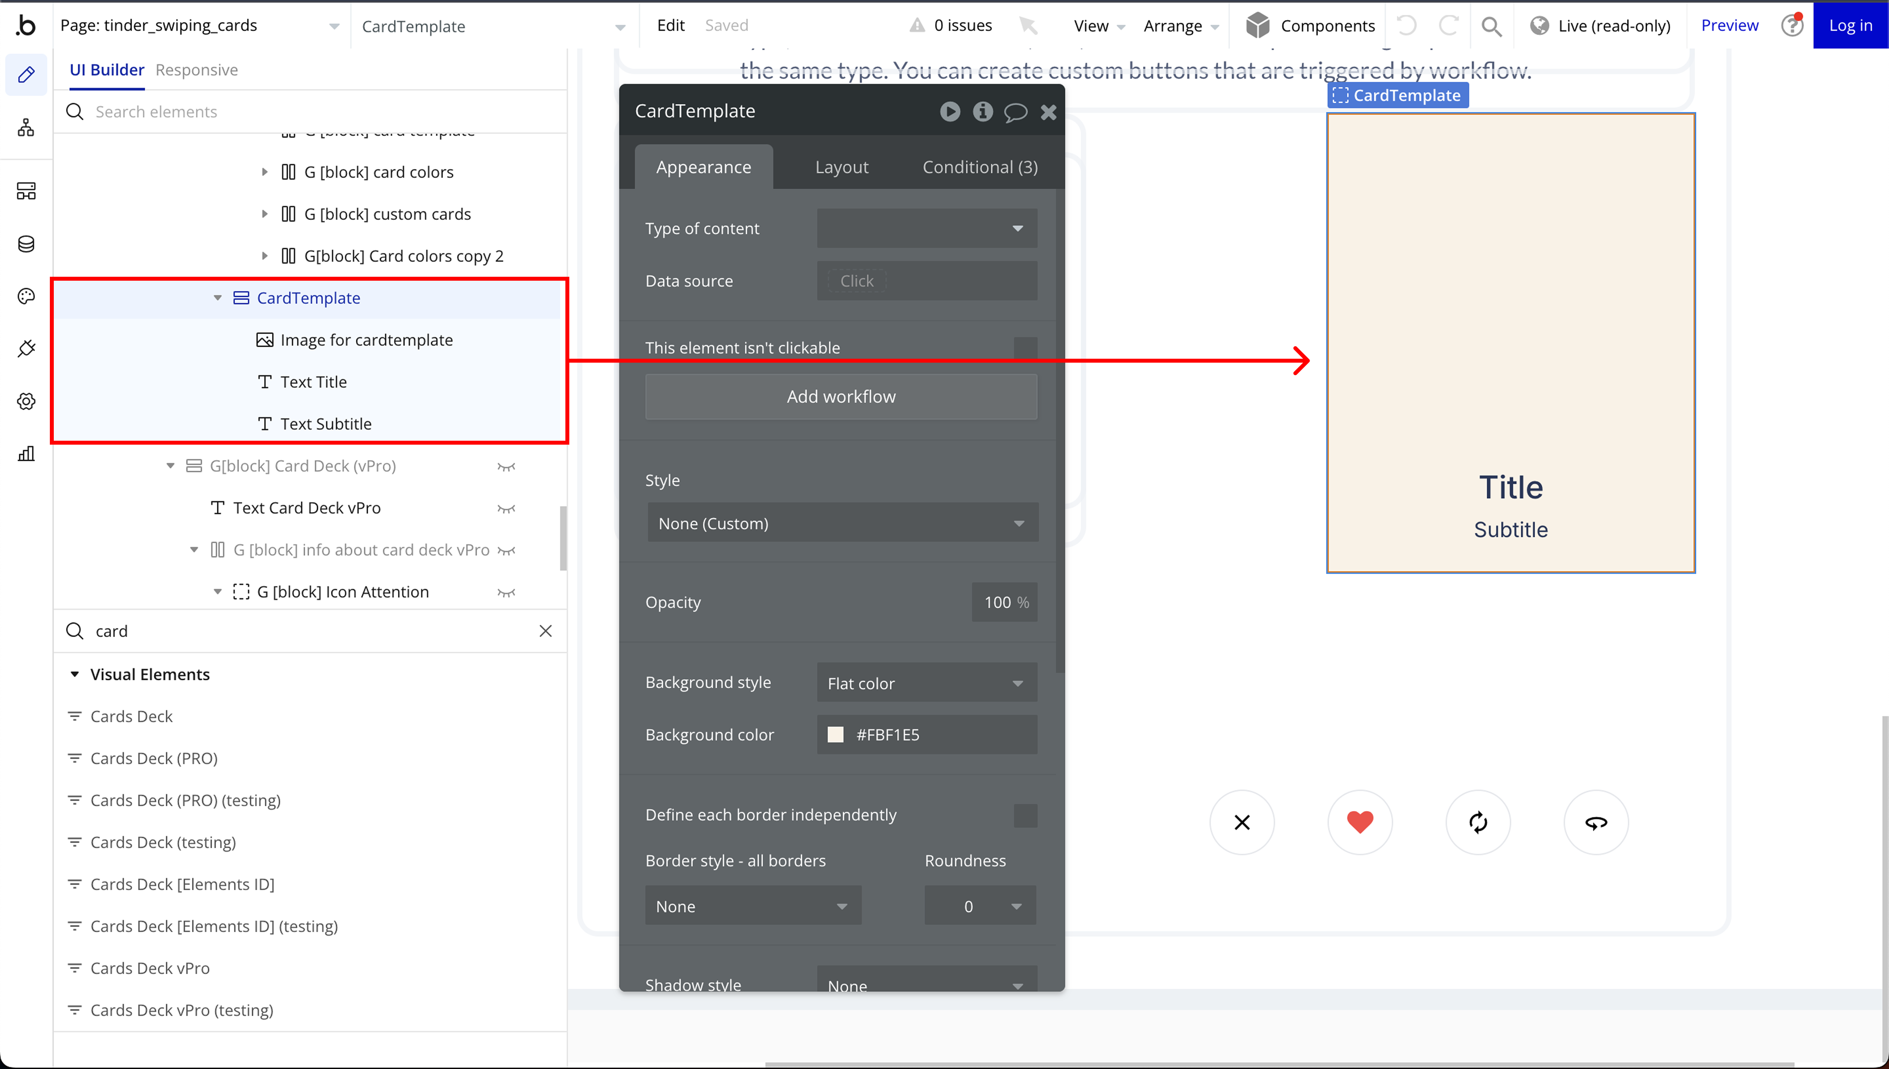Open the Workflow tree icon in sidebar

26,128
